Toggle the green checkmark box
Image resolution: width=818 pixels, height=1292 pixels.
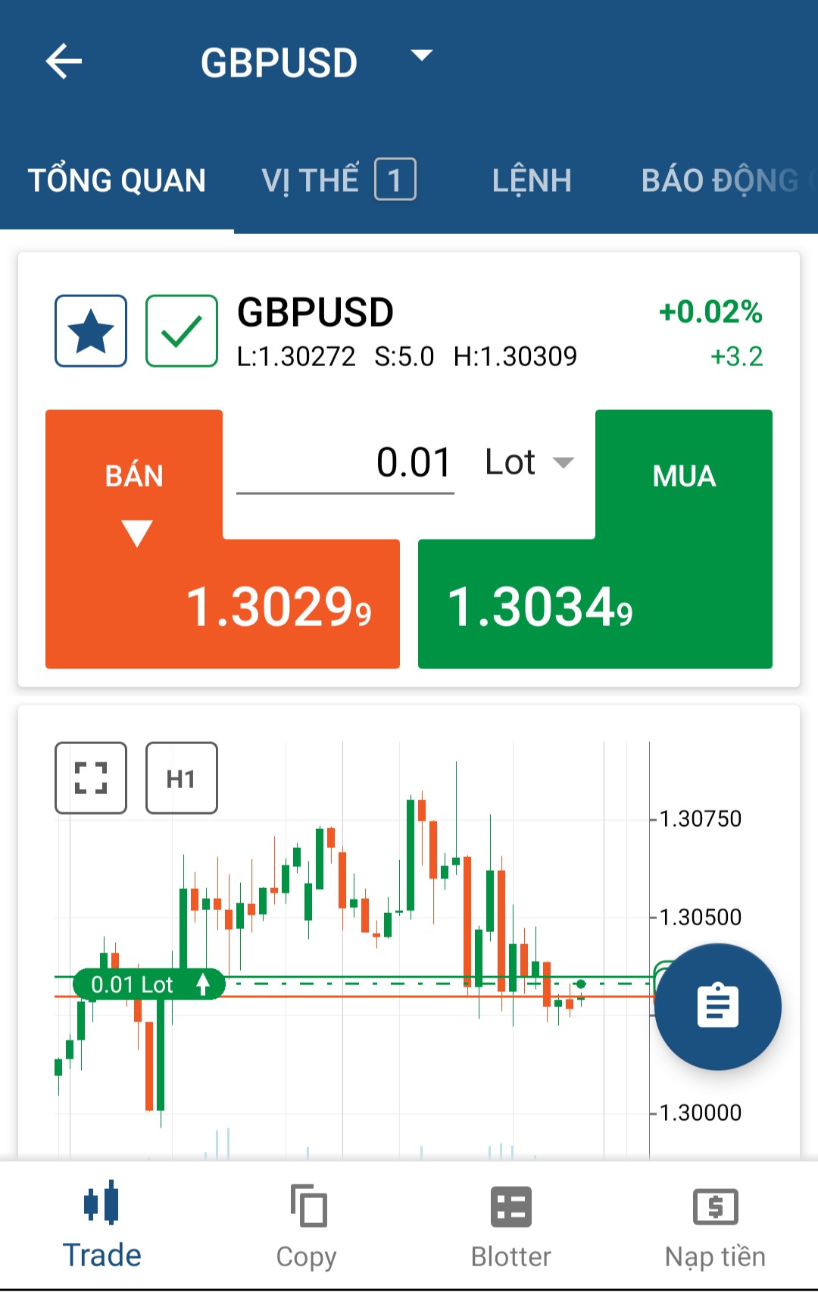[x=182, y=331]
